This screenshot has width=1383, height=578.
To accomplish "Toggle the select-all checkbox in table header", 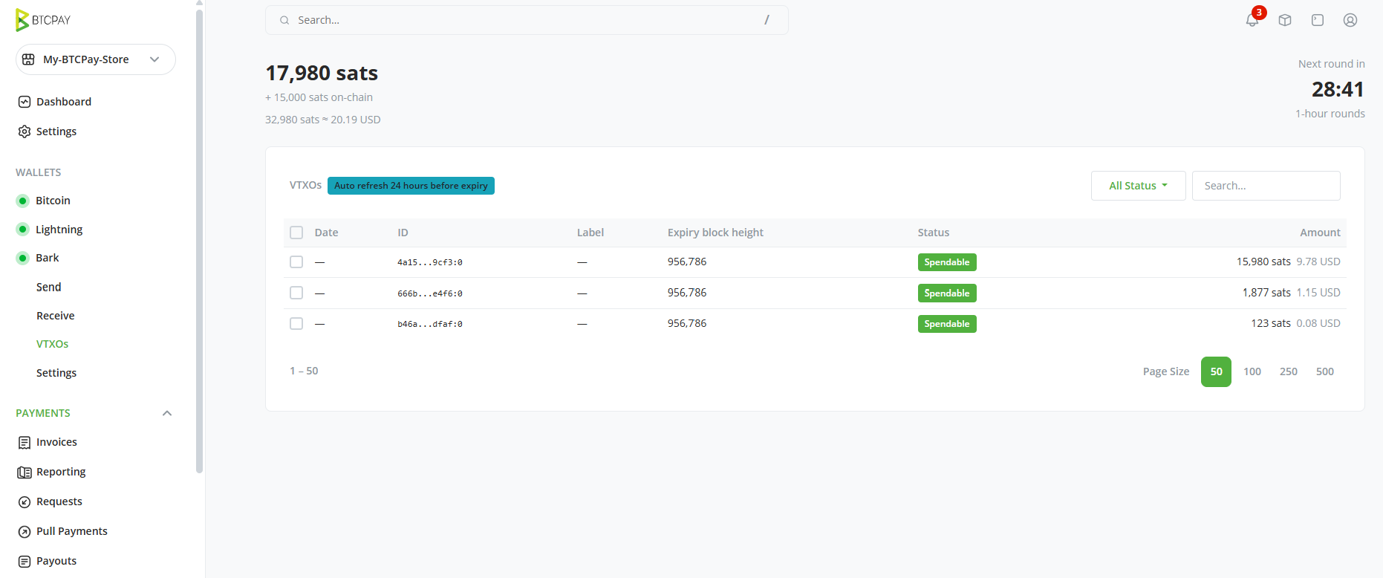I will click(x=296, y=233).
